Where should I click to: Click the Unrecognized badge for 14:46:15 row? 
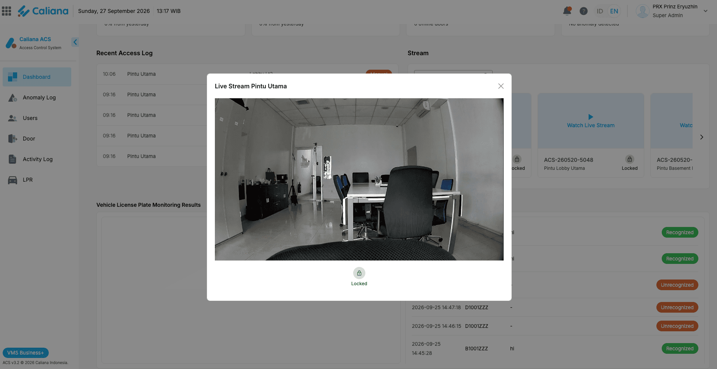pos(677,326)
